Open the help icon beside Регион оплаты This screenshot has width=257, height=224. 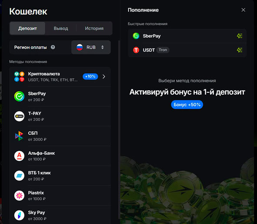pos(53,47)
